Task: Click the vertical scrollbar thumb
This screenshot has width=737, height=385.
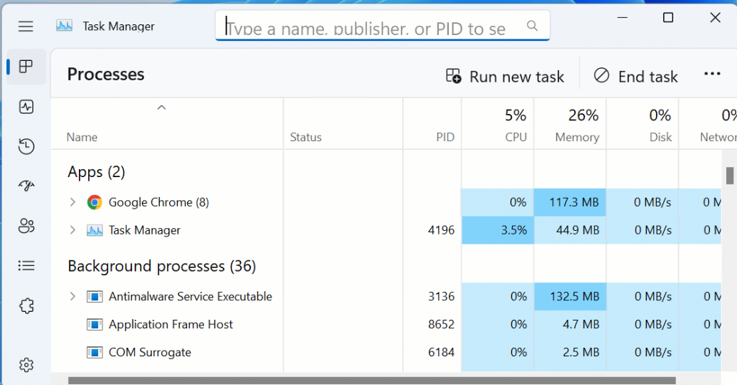Action: [730, 176]
